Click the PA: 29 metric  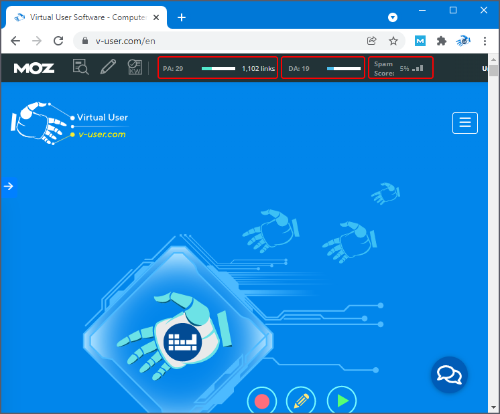(x=173, y=69)
